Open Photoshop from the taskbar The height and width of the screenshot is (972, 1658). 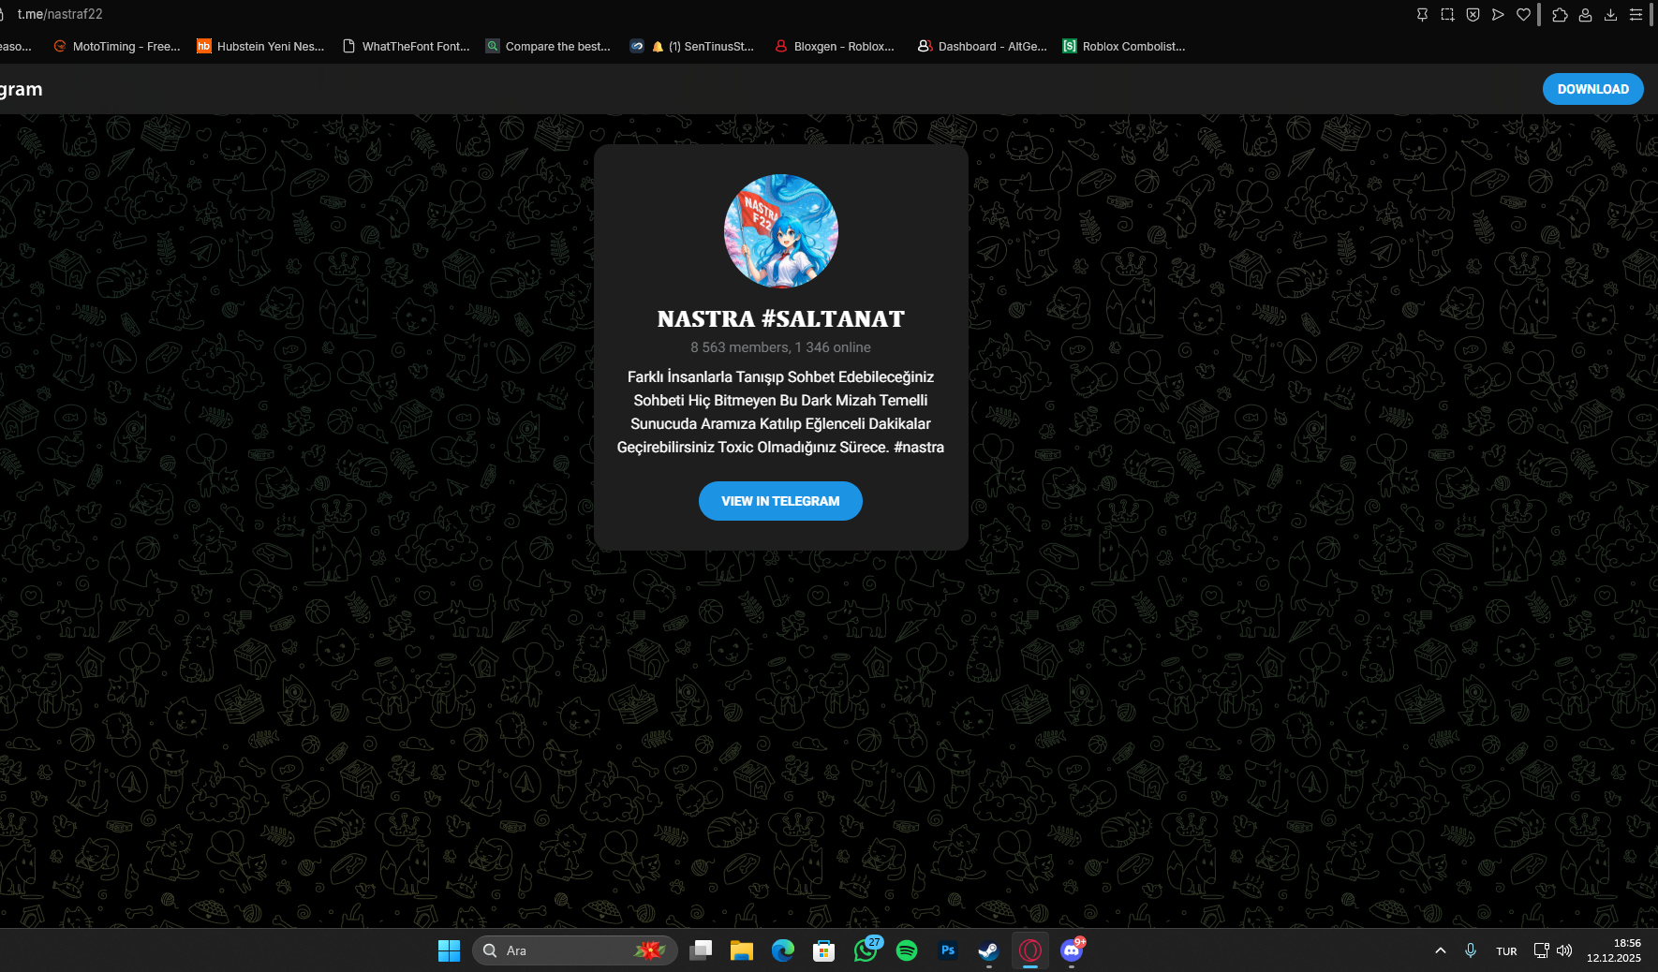click(948, 950)
